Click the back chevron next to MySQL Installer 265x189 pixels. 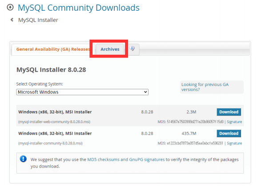pos(12,20)
